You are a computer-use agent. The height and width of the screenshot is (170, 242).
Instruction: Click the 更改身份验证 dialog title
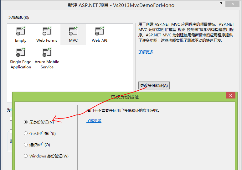pos(125,97)
